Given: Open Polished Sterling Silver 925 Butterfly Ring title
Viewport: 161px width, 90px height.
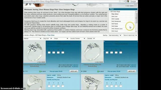Looking at the screenshot, I should [x=92, y=65].
